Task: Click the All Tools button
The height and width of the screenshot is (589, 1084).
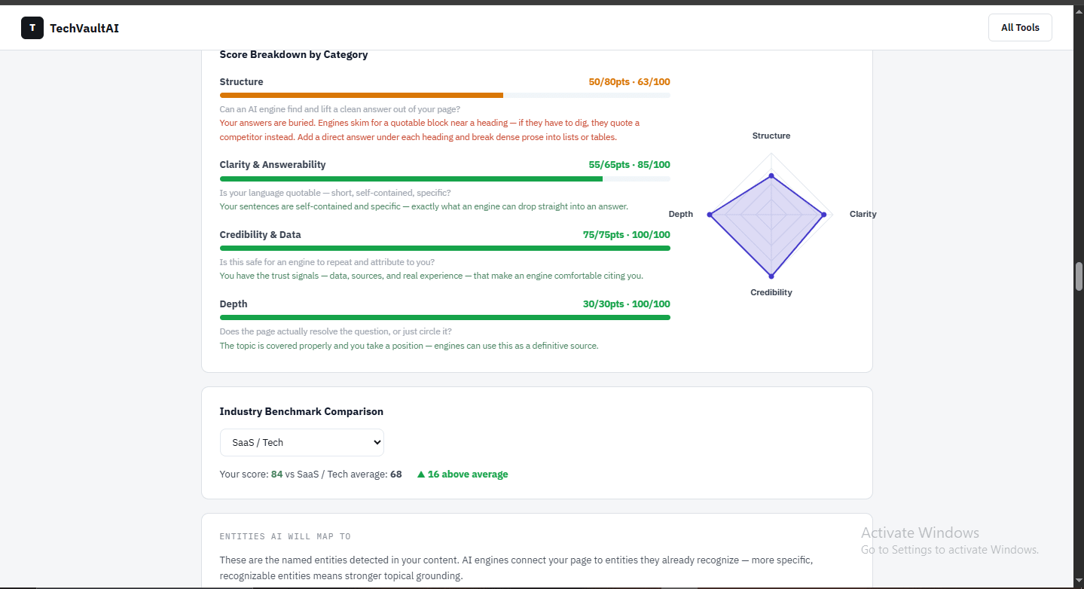Action: (x=1020, y=28)
